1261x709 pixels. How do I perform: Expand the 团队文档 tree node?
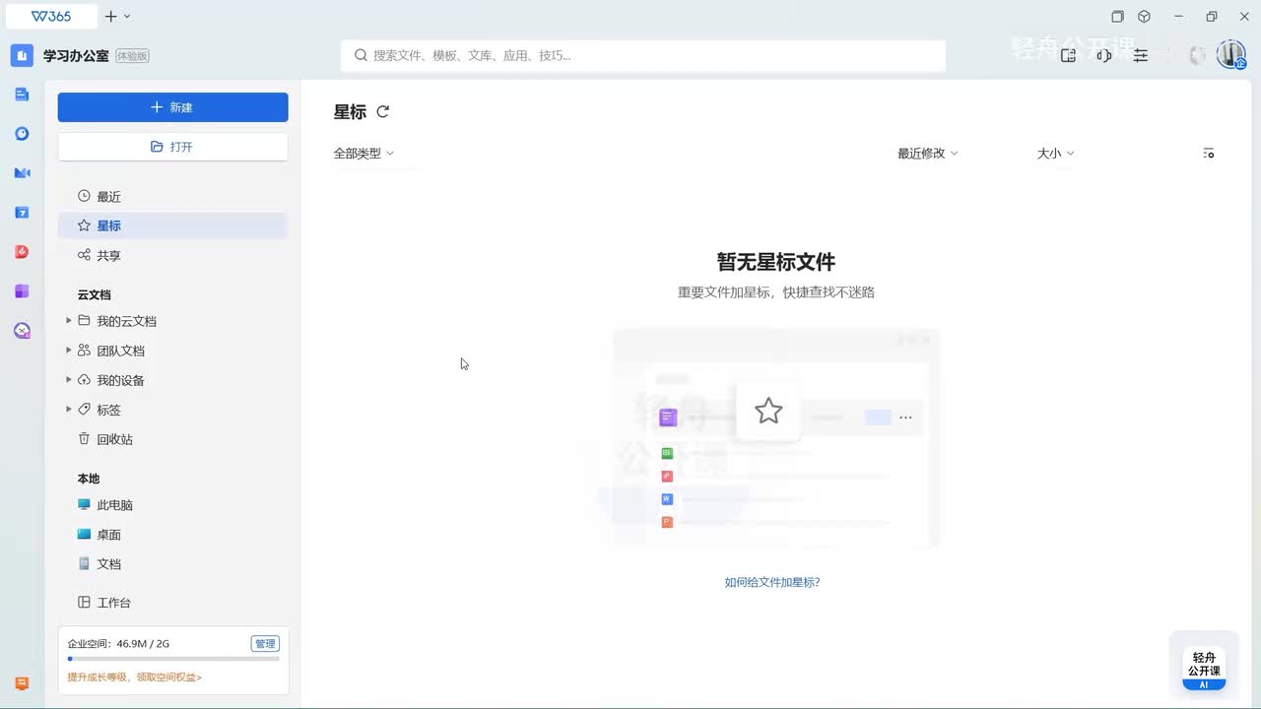coord(68,351)
